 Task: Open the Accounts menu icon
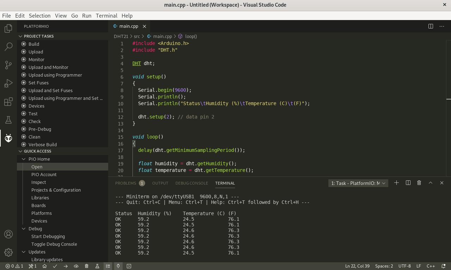click(8, 234)
